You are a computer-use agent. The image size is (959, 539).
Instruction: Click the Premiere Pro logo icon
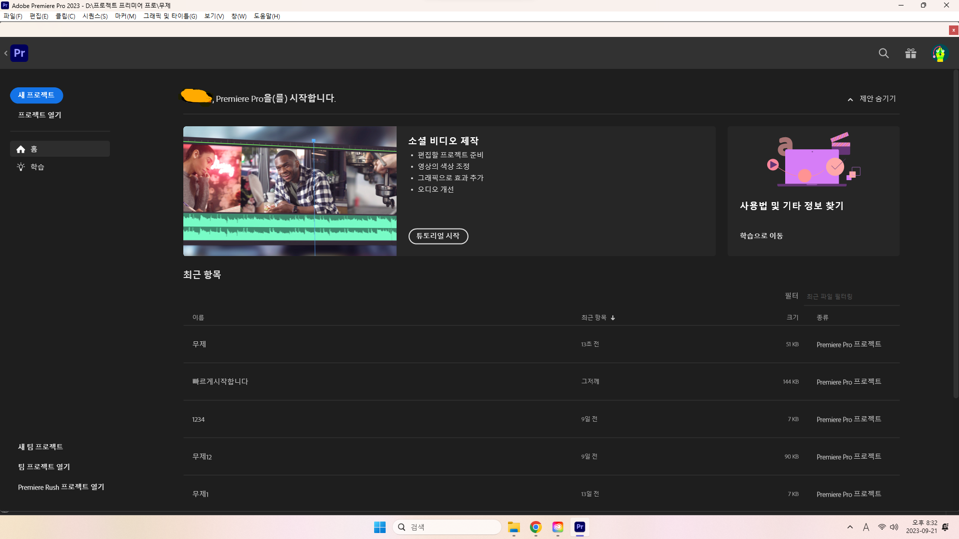tap(19, 53)
